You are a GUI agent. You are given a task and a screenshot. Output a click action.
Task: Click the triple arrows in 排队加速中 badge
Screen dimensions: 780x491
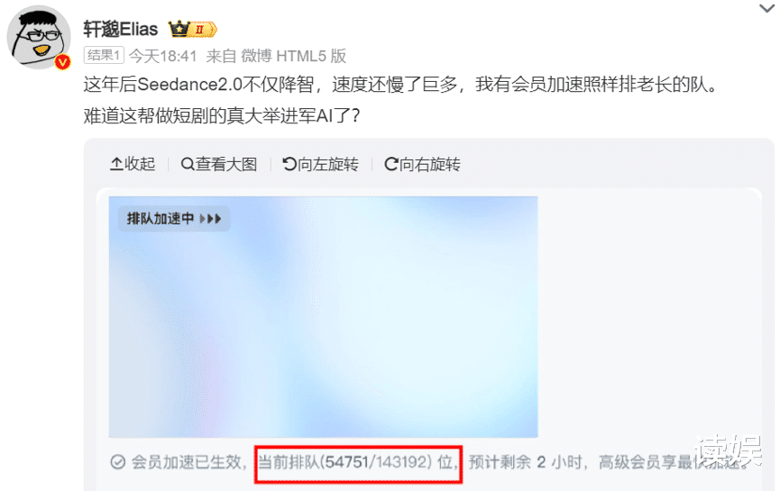(210, 219)
